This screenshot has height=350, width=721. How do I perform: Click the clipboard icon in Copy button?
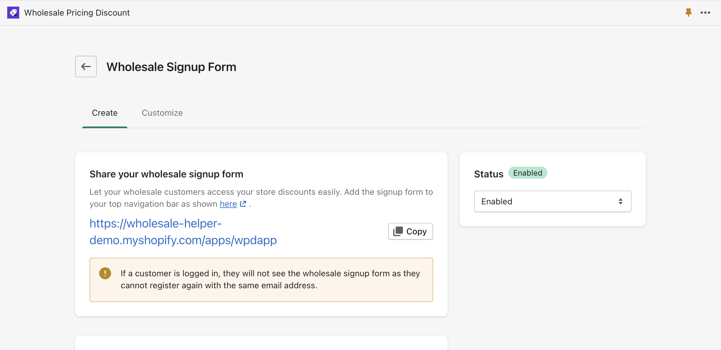[x=398, y=231]
